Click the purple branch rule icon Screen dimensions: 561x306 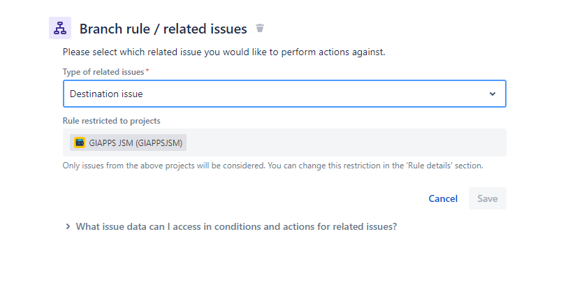tap(60, 29)
